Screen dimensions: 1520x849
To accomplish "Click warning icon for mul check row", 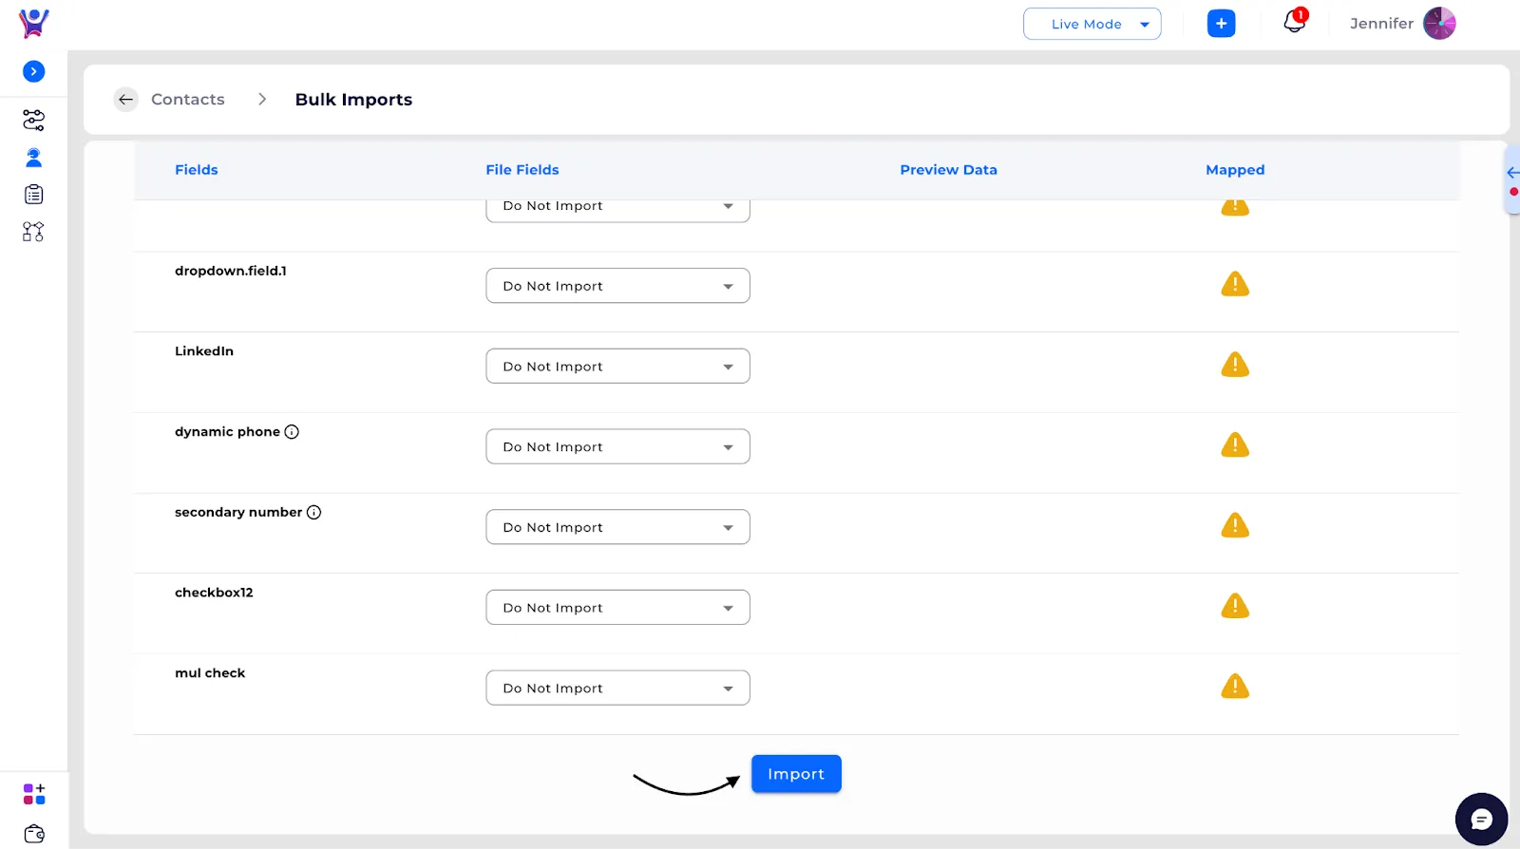I will (1234, 686).
